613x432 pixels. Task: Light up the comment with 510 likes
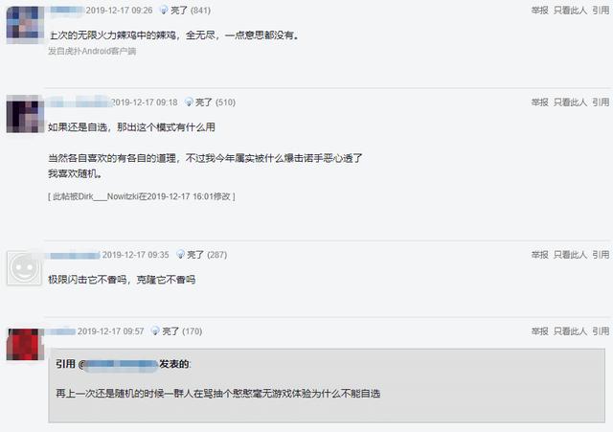pos(210,102)
